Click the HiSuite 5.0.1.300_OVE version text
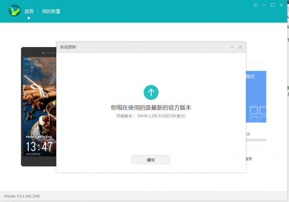The width and height of the screenshot is (289, 202). pyautogui.click(x=22, y=196)
